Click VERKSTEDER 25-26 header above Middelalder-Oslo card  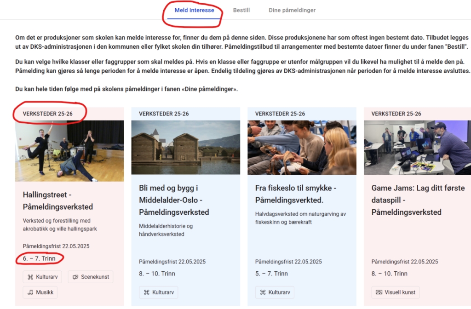coord(164,114)
